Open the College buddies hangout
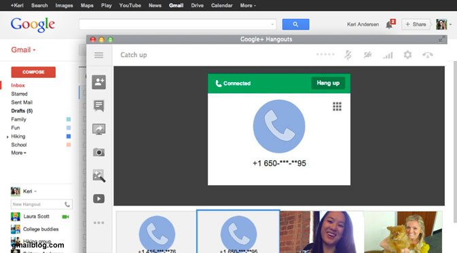 (x=41, y=229)
